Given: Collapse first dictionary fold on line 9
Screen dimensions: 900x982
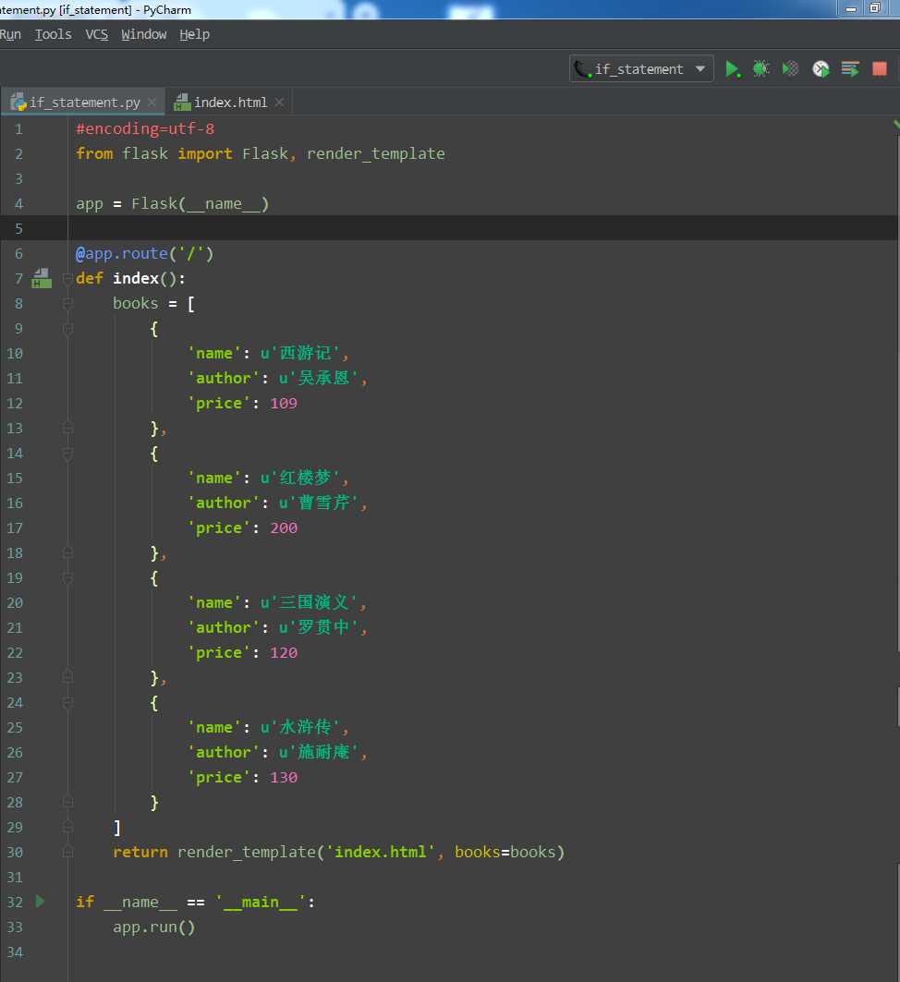Looking at the screenshot, I should (x=67, y=328).
